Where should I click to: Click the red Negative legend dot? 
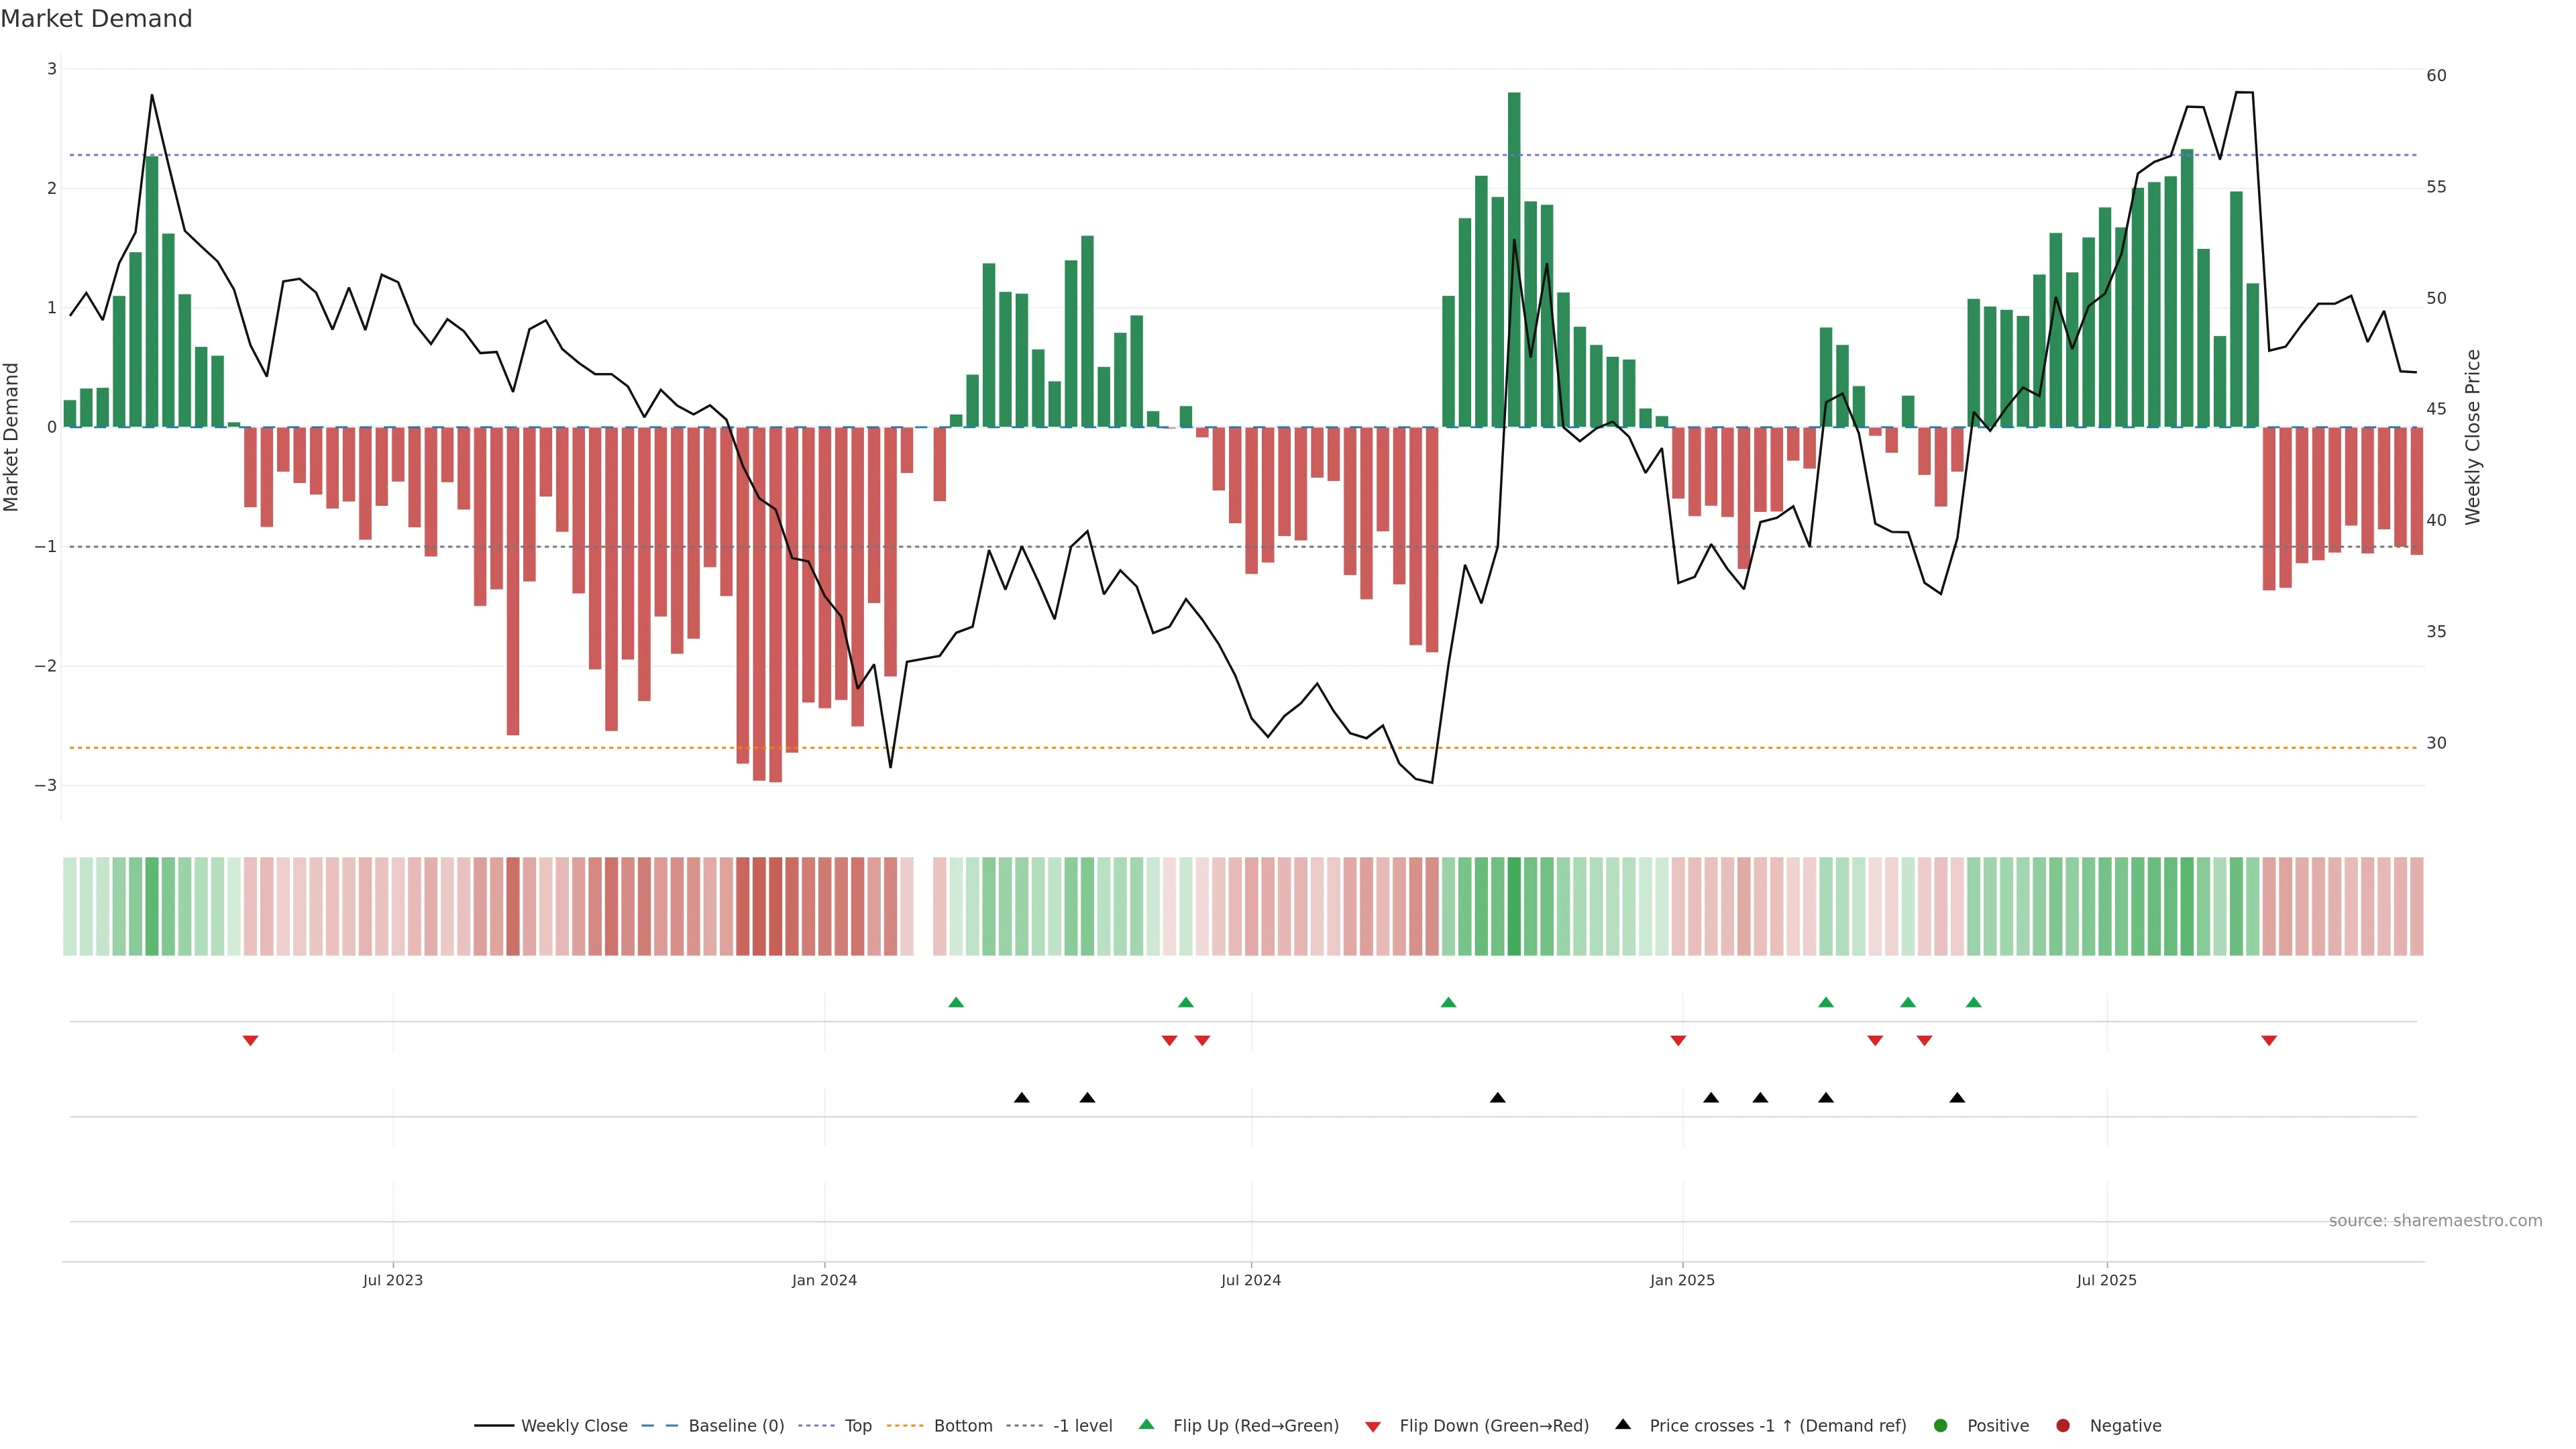point(2063,1425)
